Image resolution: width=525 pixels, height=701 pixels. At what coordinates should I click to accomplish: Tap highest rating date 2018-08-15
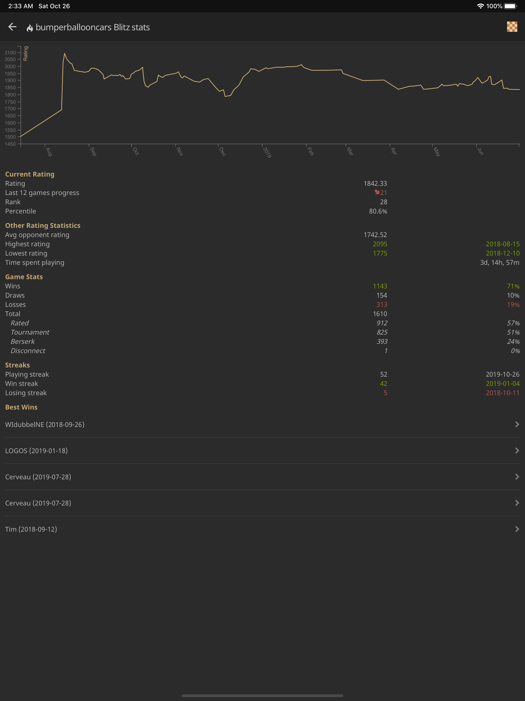(x=502, y=244)
